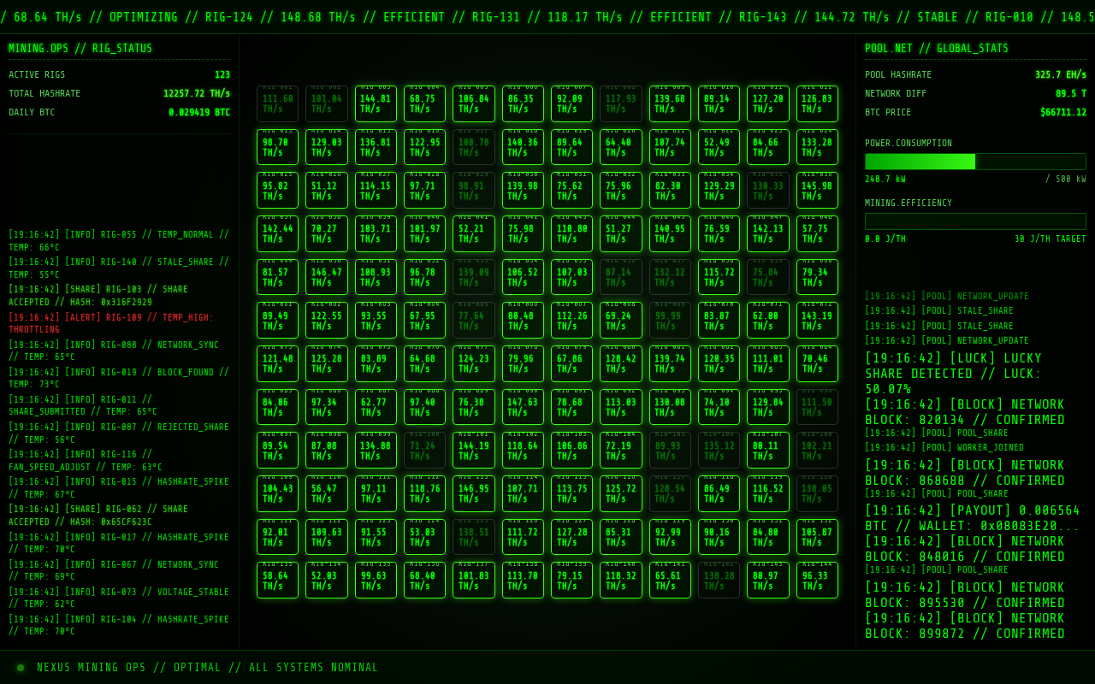Select the RIG-014 rig tile at 129.03 TH/s
Viewport: 1095px width, 684px height.
pos(326,146)
